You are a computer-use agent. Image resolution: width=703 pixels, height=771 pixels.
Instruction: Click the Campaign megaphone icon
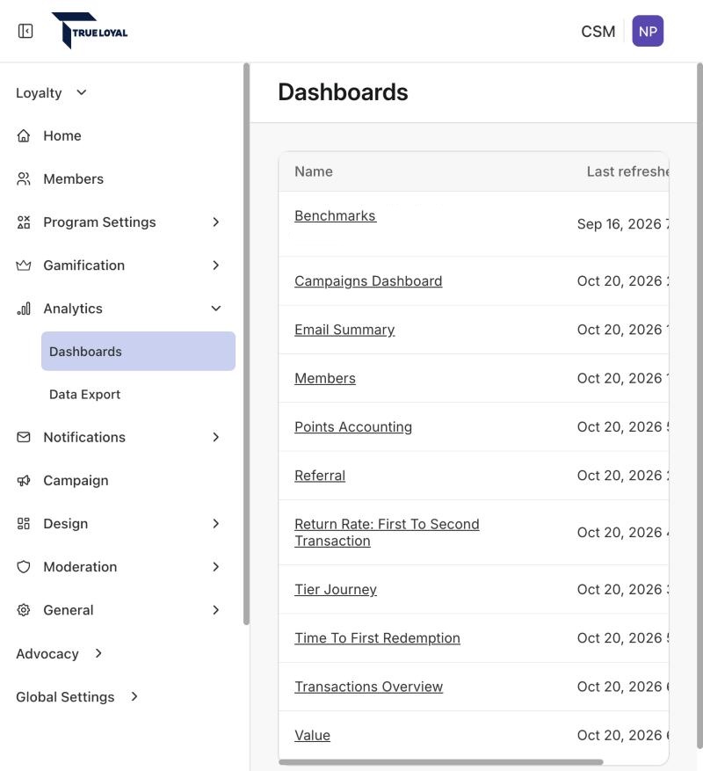tap(24, 480)
